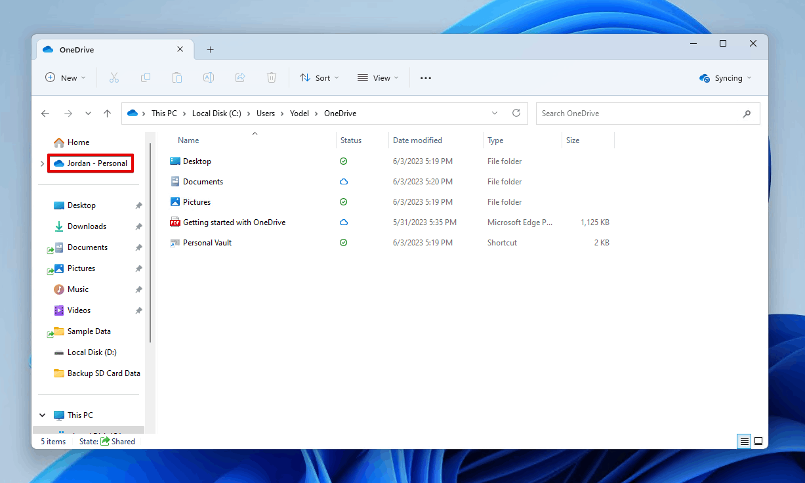
Task: Click the Personal Vault shortcut icon
Action: tap(175, 242)
